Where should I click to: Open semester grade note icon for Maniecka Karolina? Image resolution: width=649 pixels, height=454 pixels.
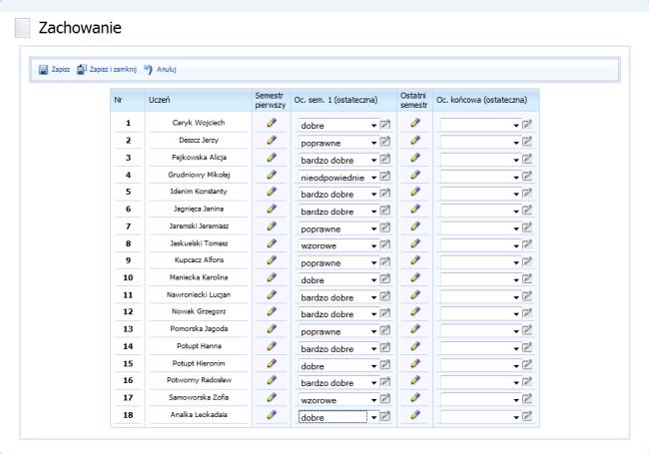pyautogui.click(x=385, y=278)
